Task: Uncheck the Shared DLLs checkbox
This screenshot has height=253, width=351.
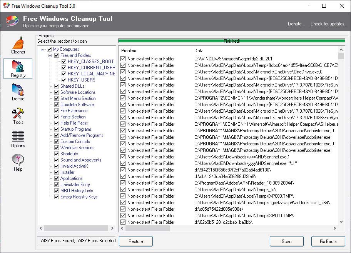Action: [x=57, y=86]
